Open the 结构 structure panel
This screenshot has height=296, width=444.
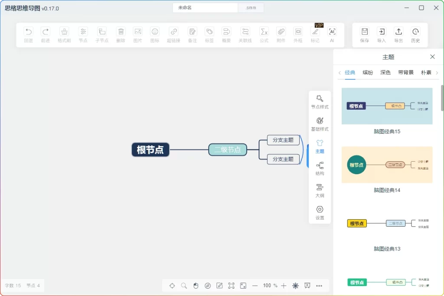tap(320, 169)
